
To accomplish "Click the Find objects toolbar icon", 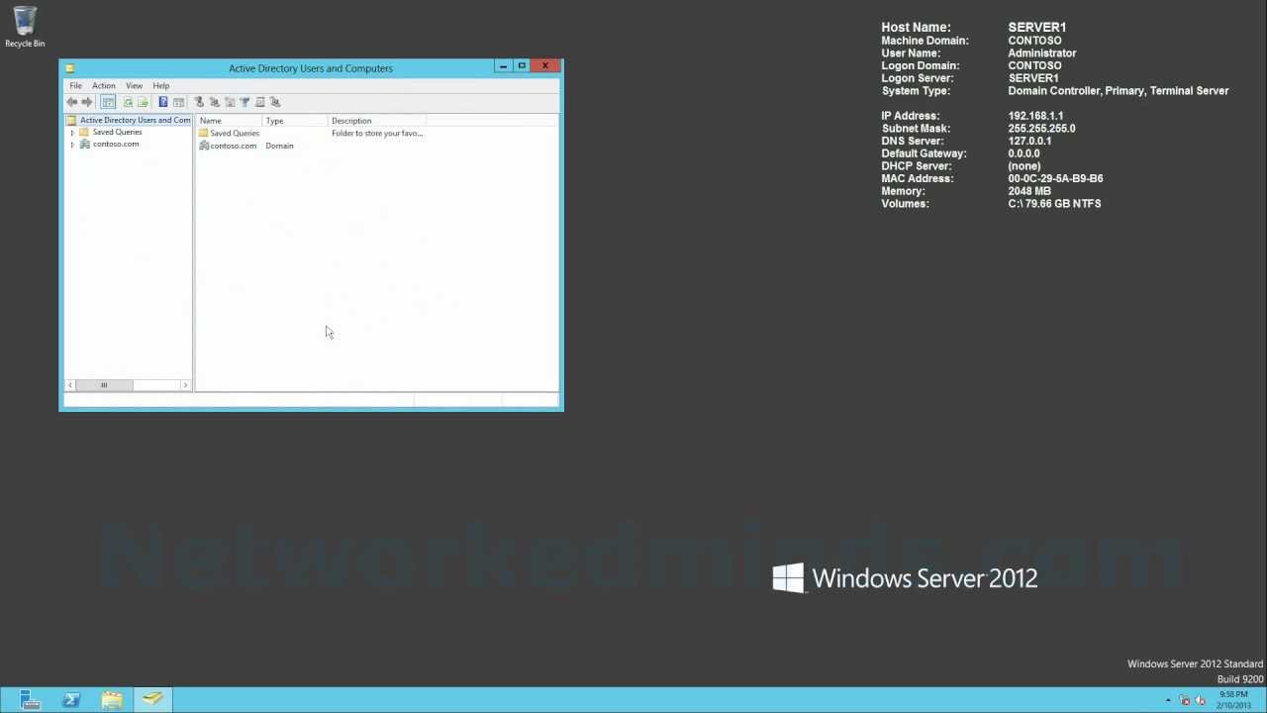I will (260, 102).
